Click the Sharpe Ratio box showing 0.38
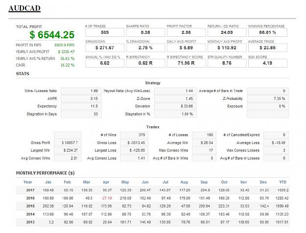306x233 pixels. point(145,32)
